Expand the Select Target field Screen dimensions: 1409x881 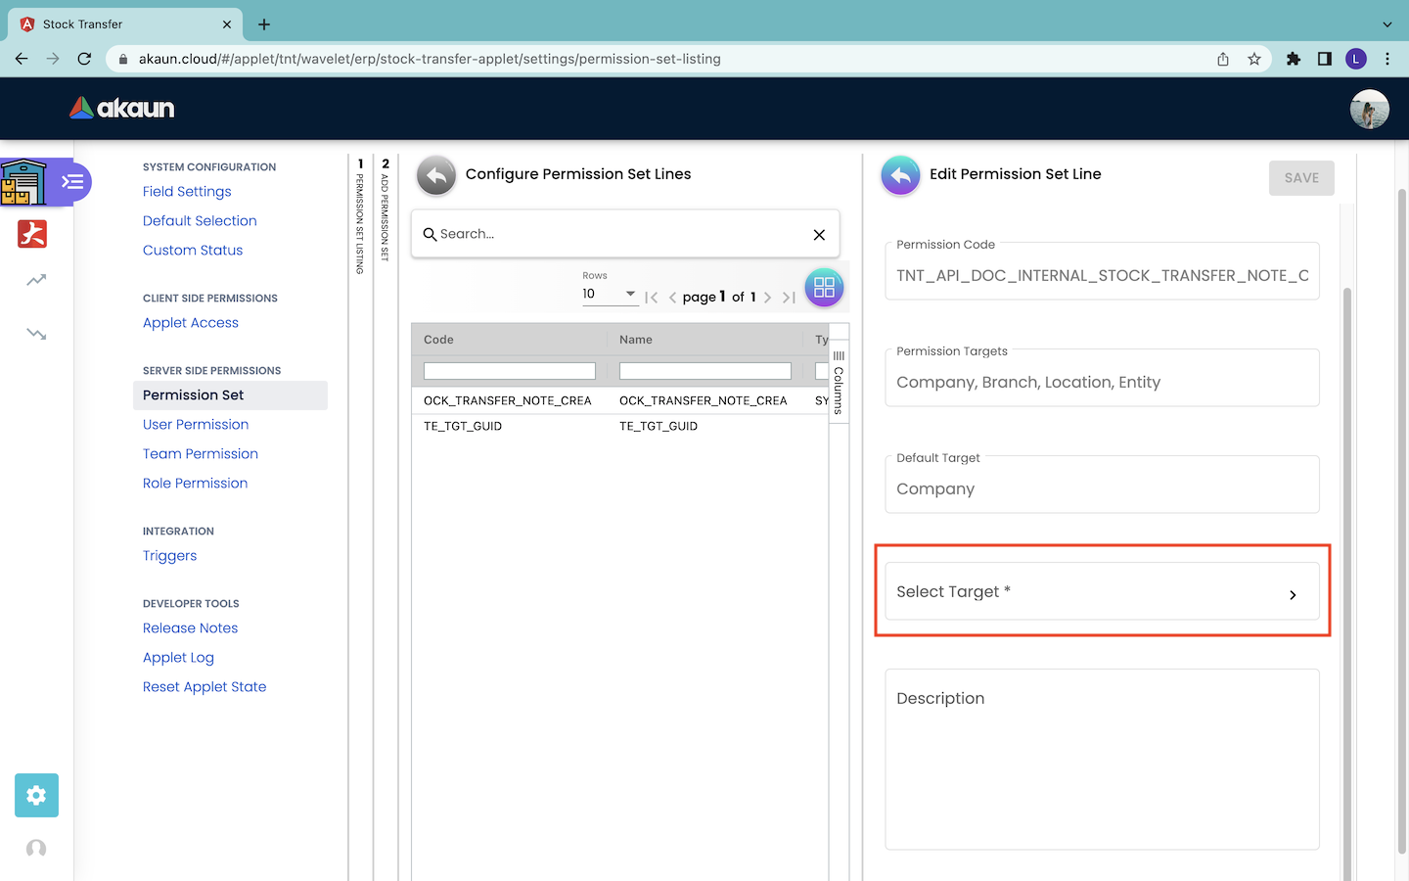tap(1102, 592)
